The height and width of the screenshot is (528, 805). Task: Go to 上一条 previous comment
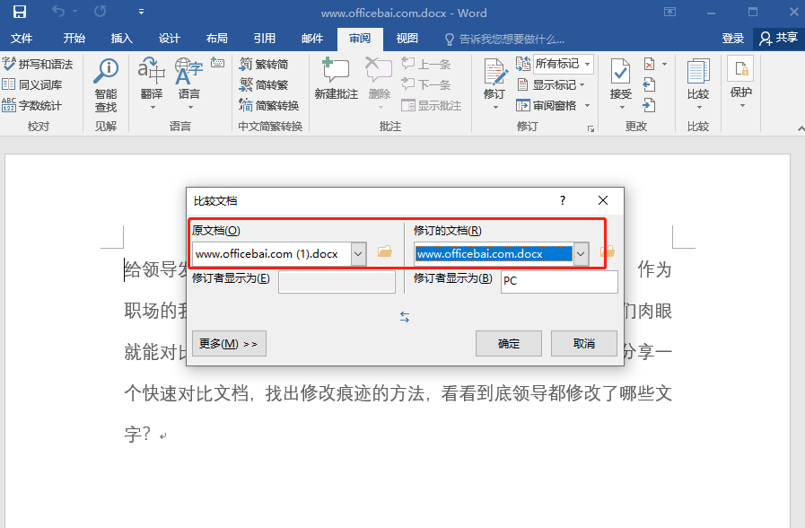click(426, 64)
